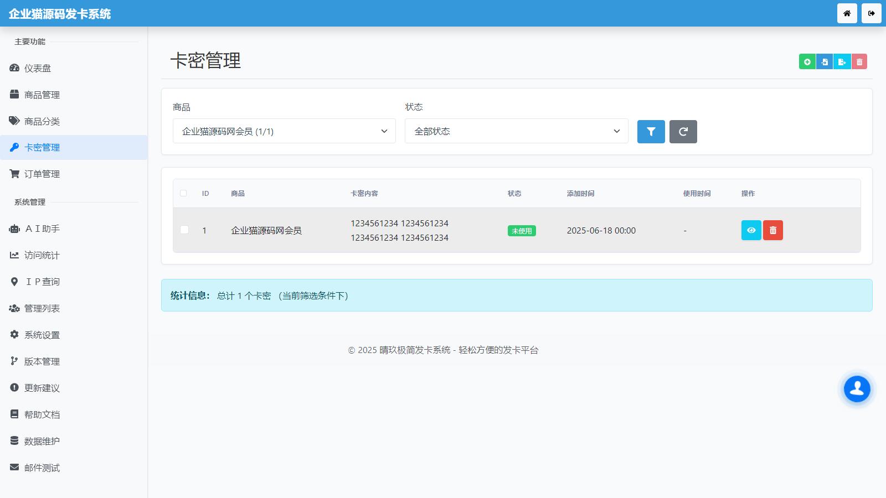This screenshot has height=498, width=886.
Task: Click the green add card key icon
Action: pos(807,62)
